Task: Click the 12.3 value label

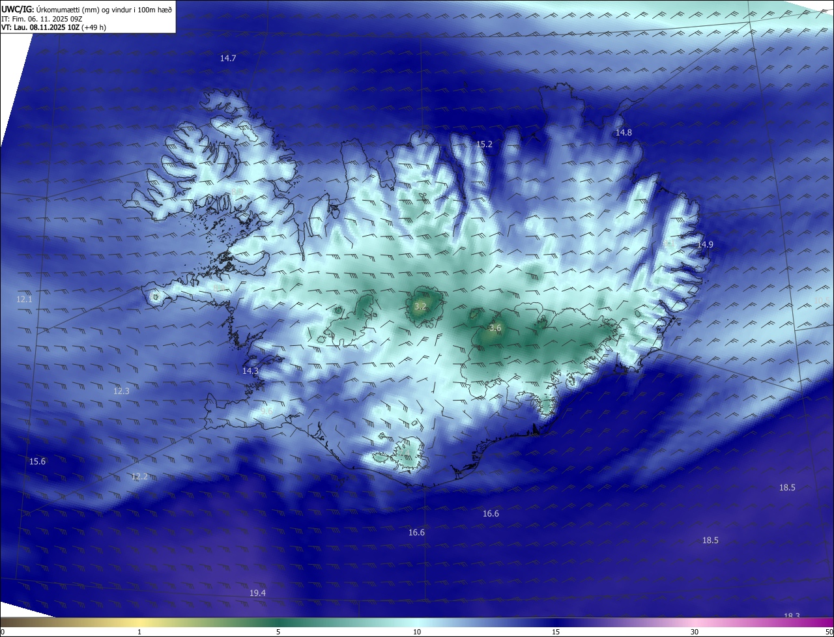Action: pyautogui.click(x=121, y=391)
